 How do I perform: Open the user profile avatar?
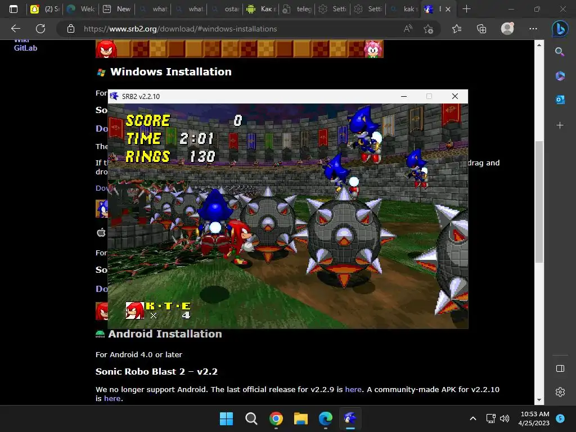(x=507, y=29)
